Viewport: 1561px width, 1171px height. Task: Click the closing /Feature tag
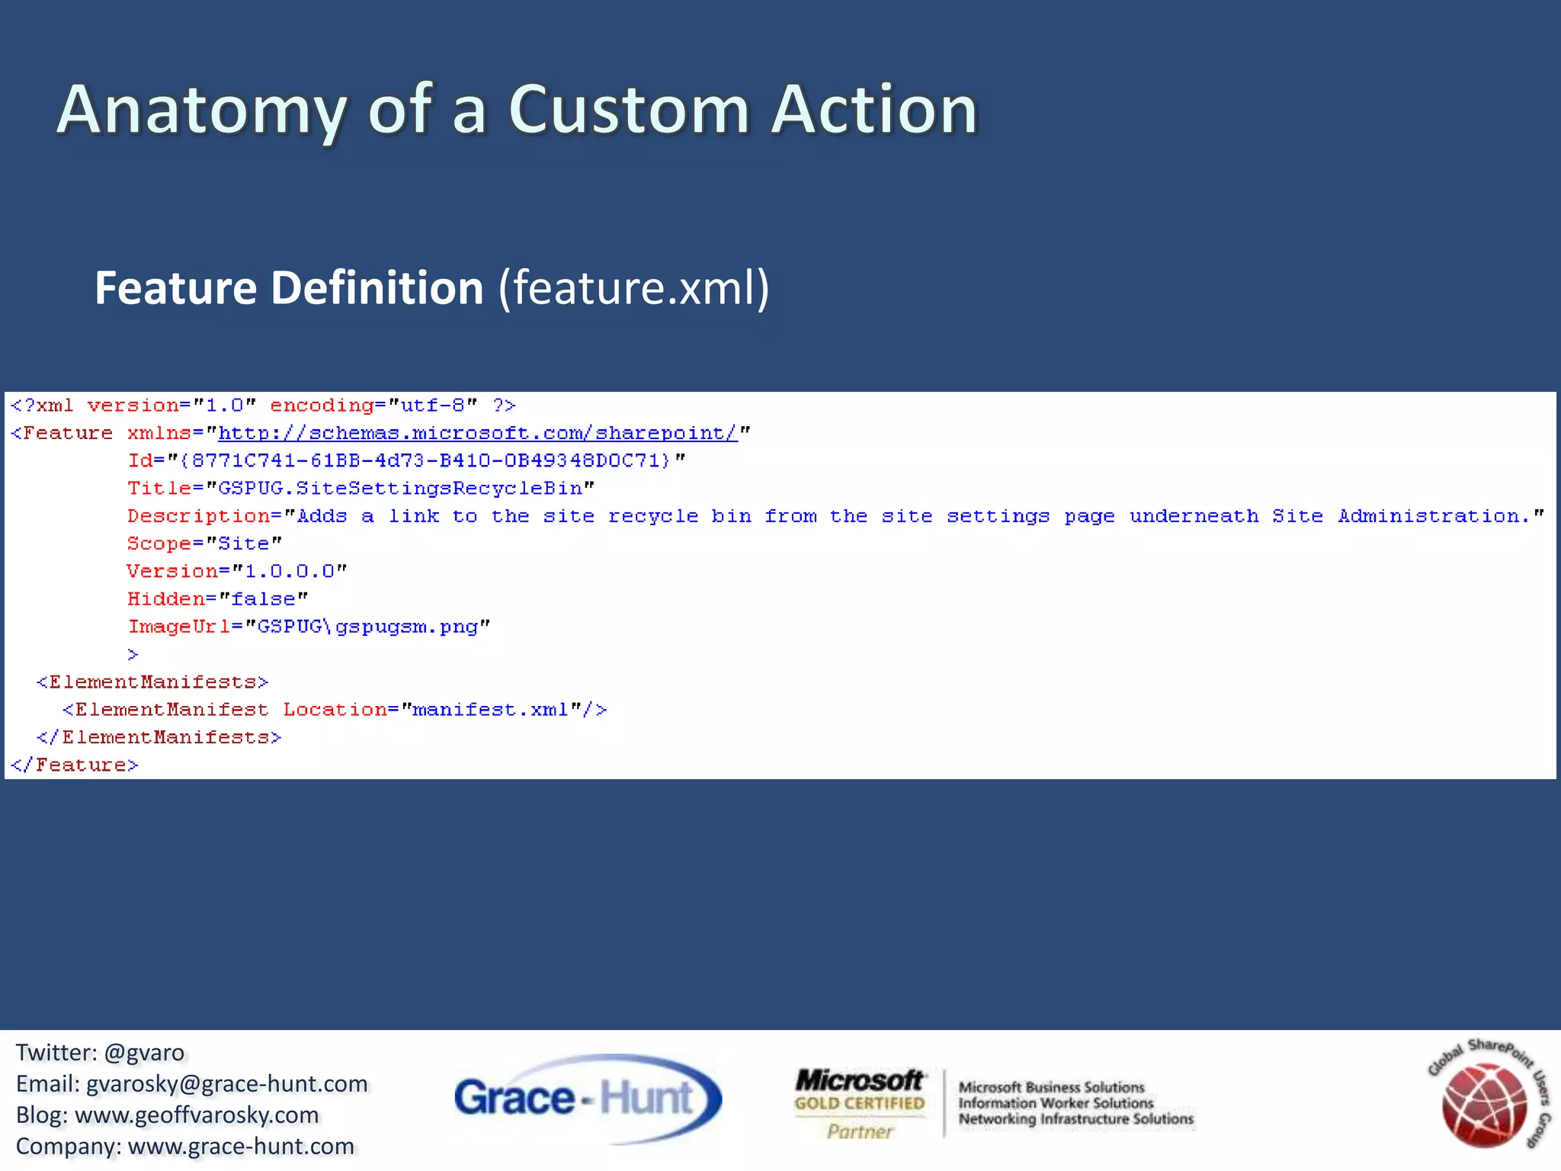click(x=75, y=765)
